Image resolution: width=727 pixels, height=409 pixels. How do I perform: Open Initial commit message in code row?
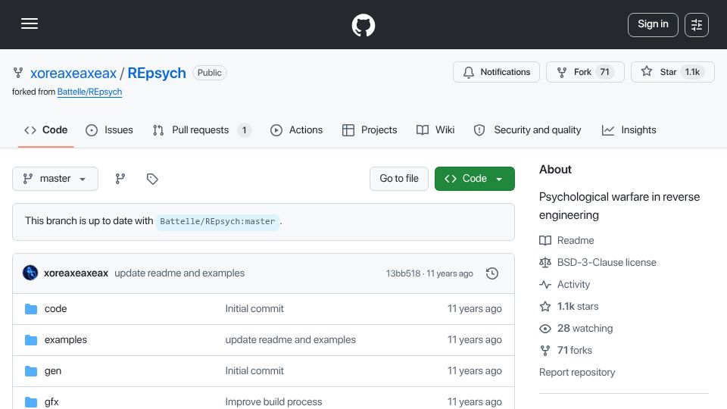(x=254, y=309)
